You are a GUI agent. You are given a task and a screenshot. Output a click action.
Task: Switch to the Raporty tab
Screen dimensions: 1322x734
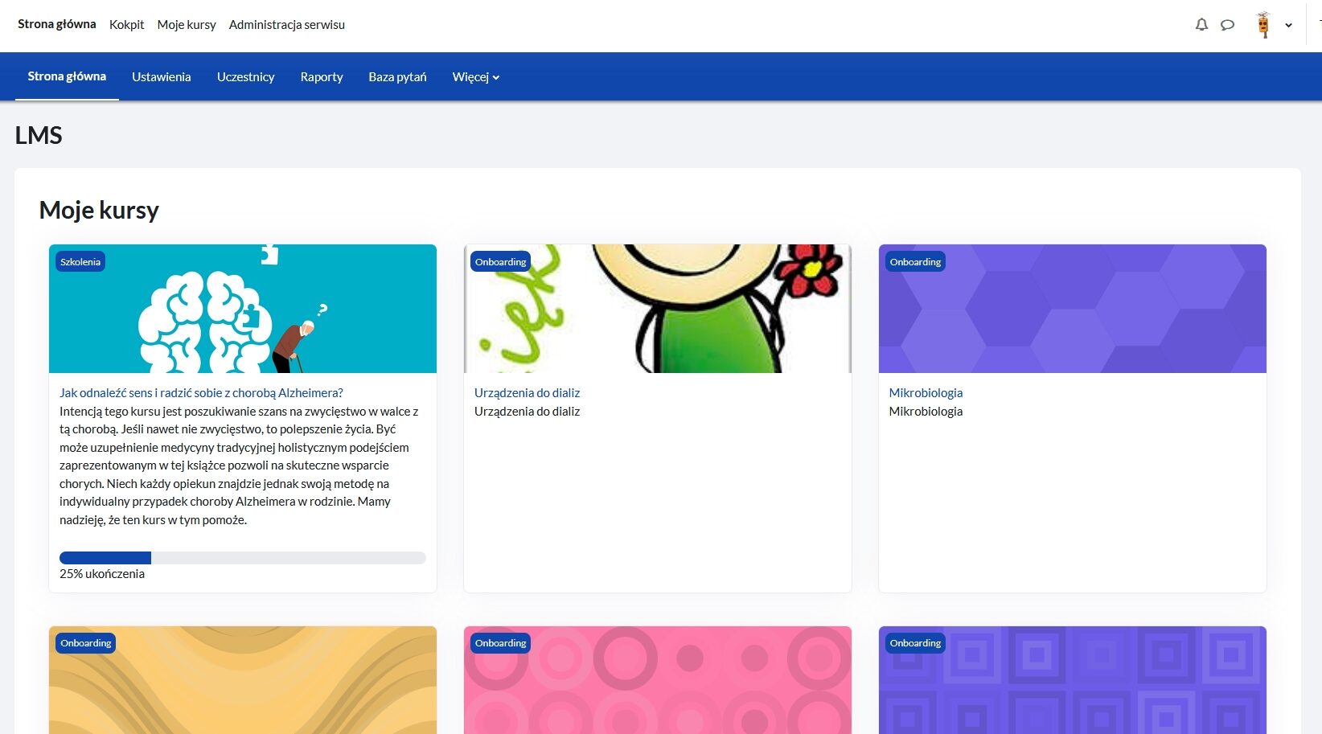[322, 77]
